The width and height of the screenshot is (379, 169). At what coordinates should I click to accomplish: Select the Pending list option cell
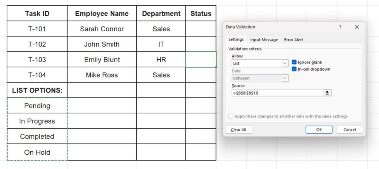37,106
